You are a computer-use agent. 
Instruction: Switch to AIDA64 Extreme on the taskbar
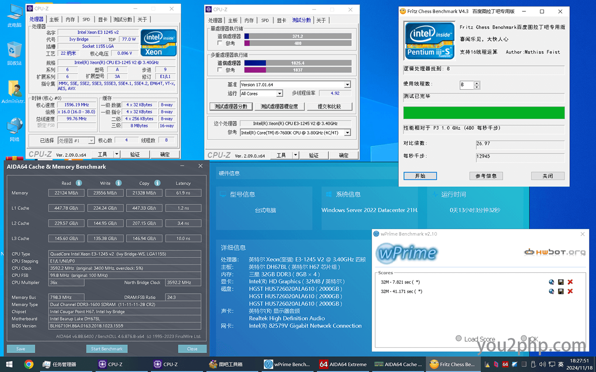tap(343, 364)
